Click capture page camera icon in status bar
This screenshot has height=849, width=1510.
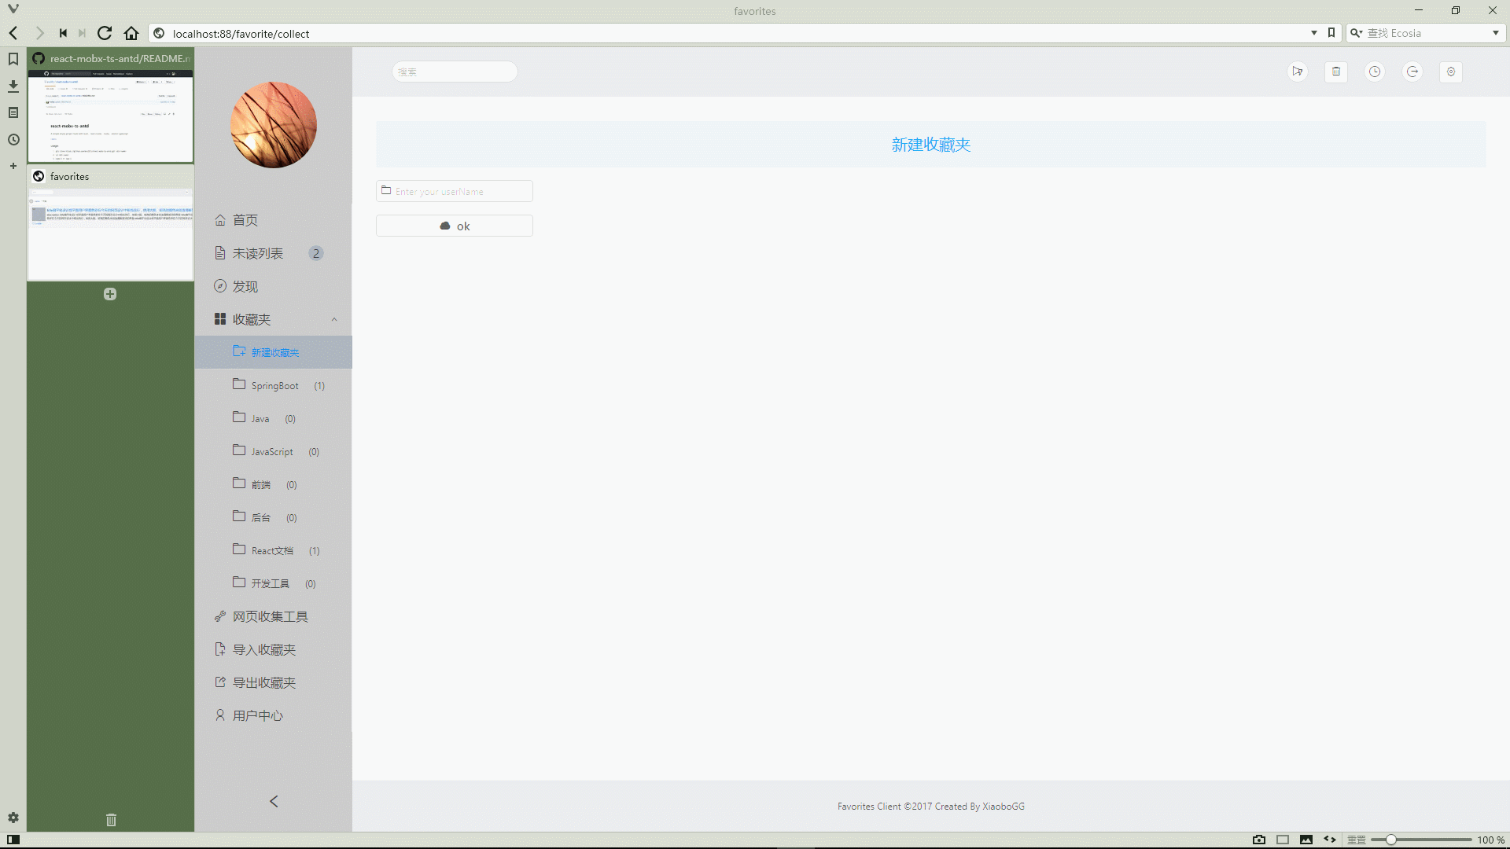click(x=1259, y=840)
